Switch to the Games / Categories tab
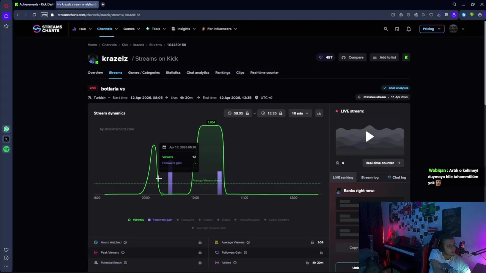This screenshot has height=273, width=486. click(144, 72)
